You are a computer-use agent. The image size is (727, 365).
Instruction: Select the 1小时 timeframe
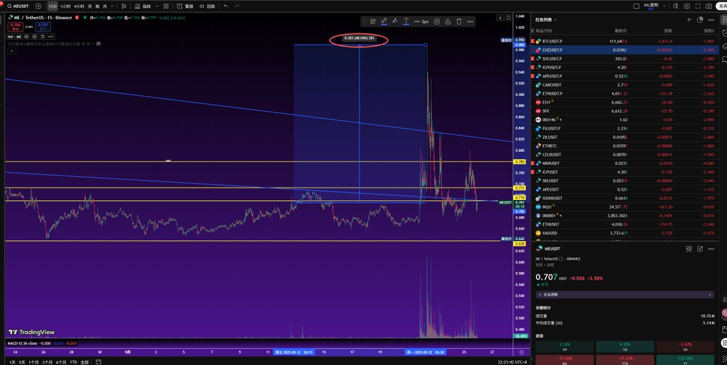pos(65,6)
